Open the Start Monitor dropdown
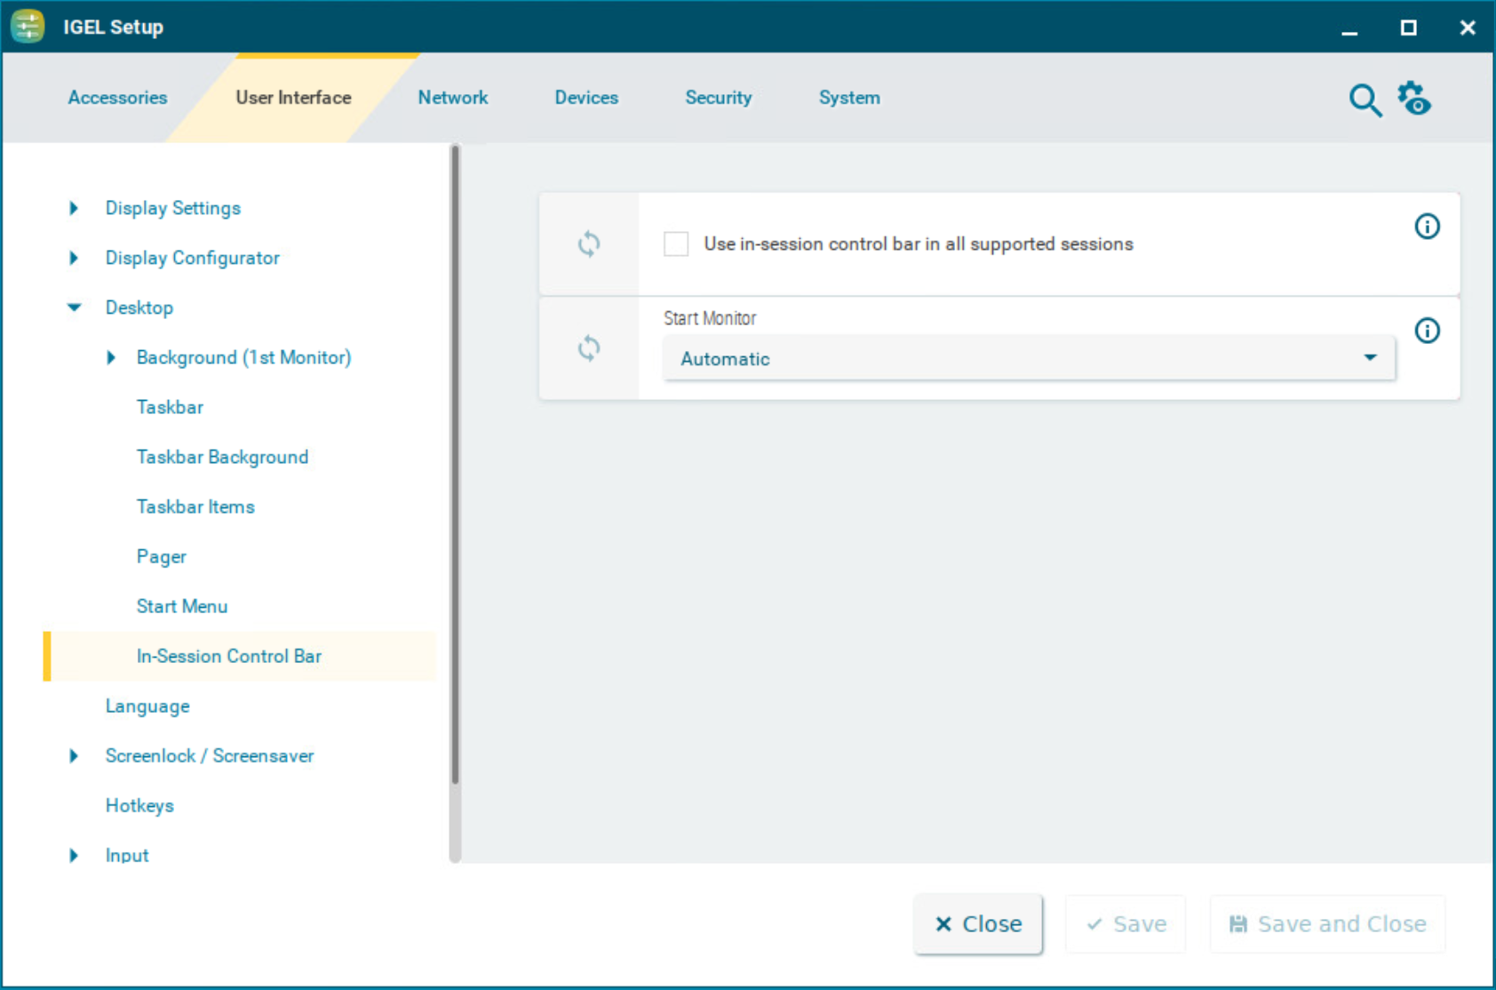 click(x=1028, y=358)
